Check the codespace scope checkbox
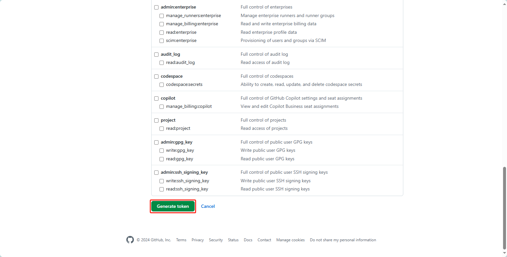Image resolution: width=507 pixels, height=257 pixels. click(157, 76)
